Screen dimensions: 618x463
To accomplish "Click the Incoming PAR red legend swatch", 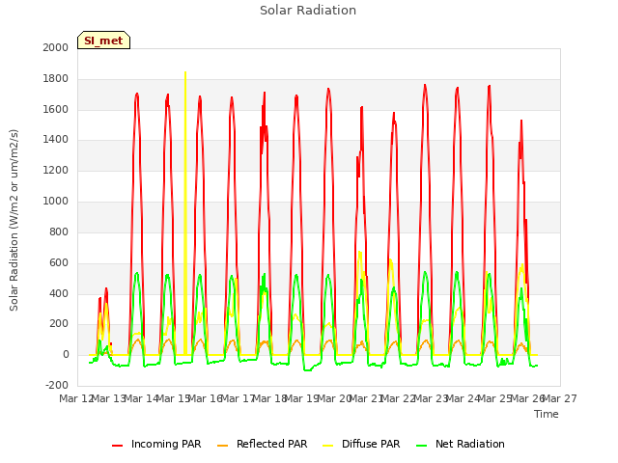I will [118, 446].
